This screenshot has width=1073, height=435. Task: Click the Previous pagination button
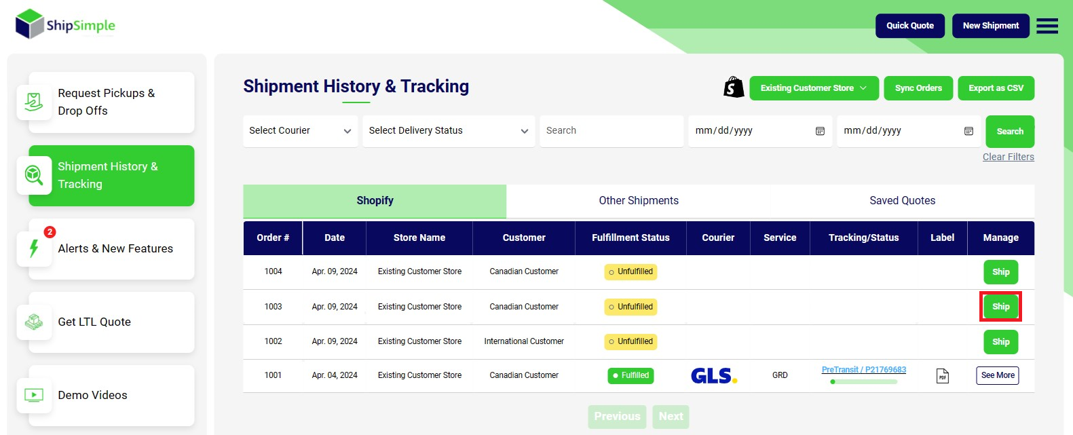tap(617, 417)
